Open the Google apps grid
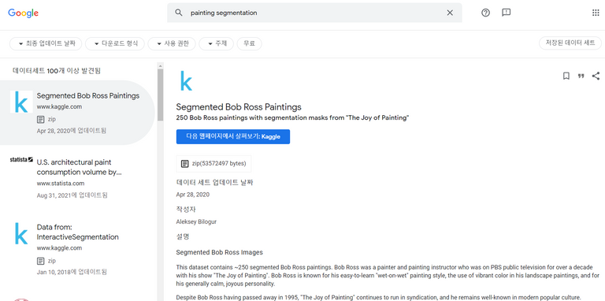605x301 pixels. 596,13
